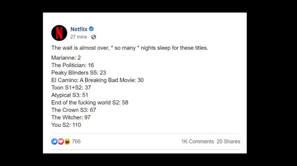Click the post intro text line
Viewport: 297px width, 166px height.
(x=130, y=48)
